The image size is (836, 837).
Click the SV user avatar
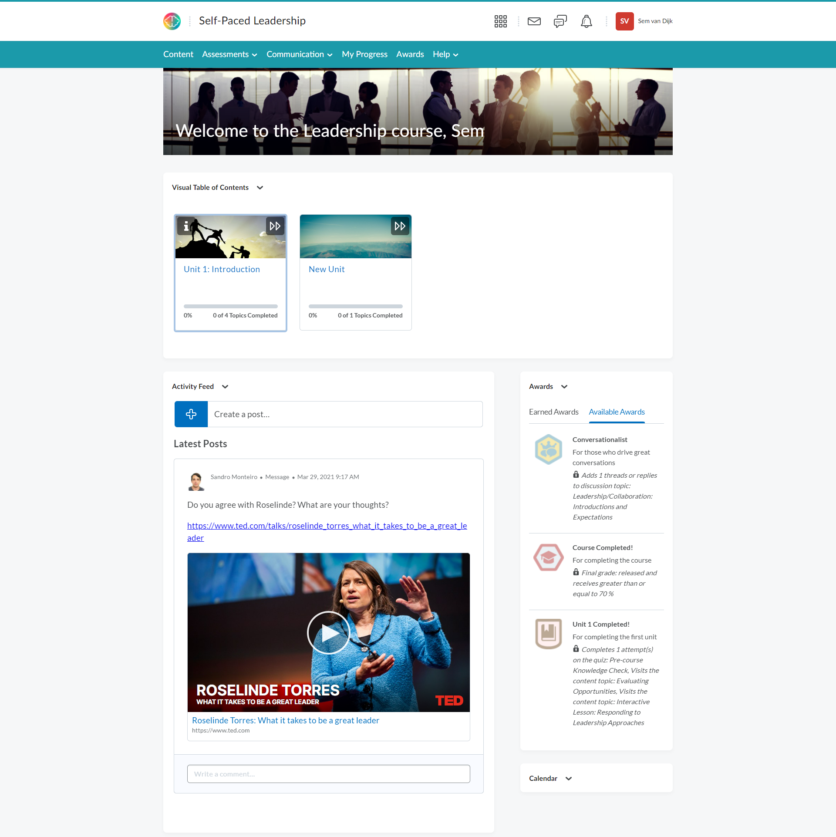pos(624,21)
